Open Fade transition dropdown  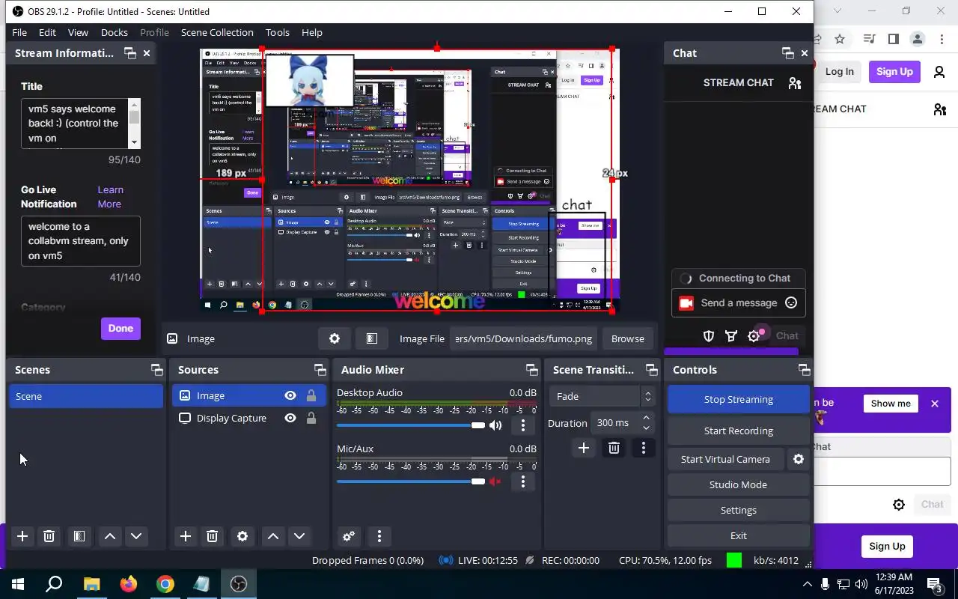[602, 396]
